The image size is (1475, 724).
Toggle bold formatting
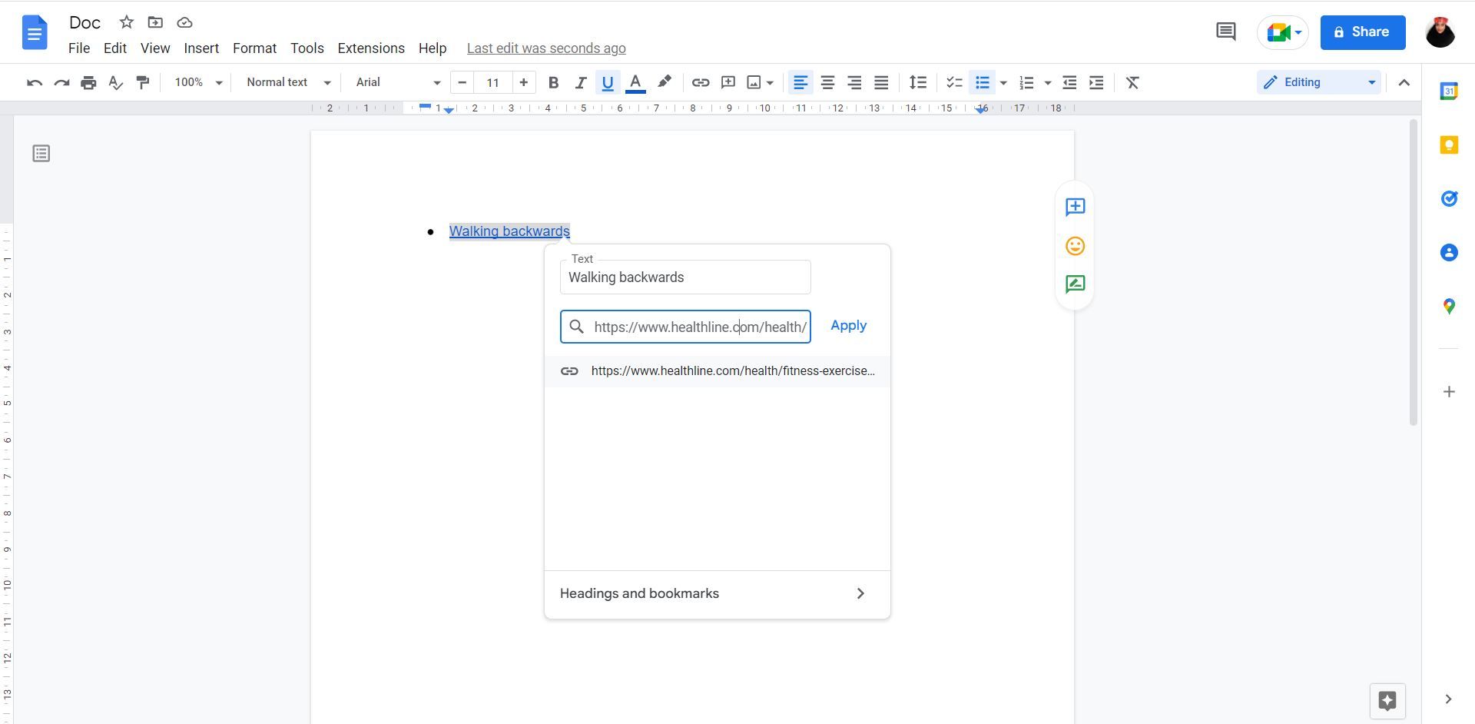(553, 82)
